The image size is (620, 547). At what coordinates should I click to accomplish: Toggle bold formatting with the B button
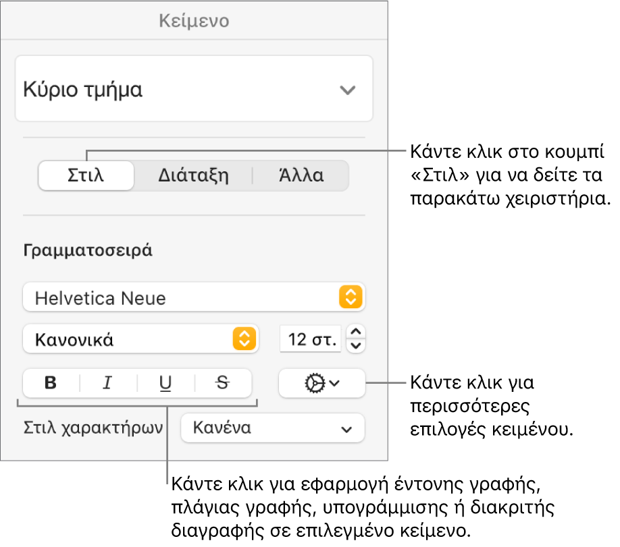point(51,382)
